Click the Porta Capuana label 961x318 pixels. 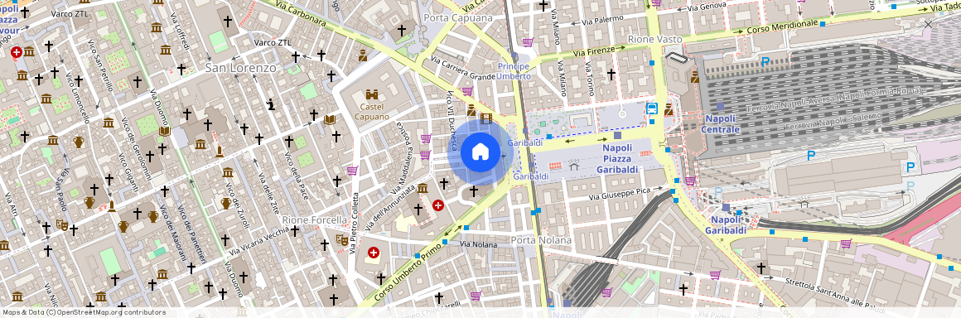pyautogui.click(x=458, y=17)
